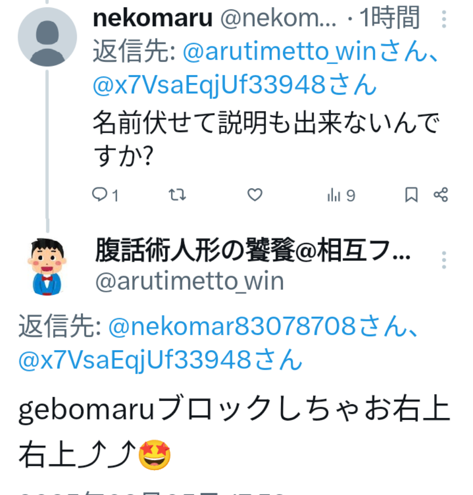473x495 pixels.
Task: Select the retweet icon under the tweet
Action: tap(176, 195)
